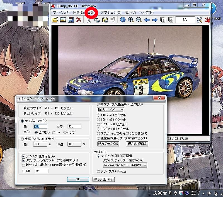This screenshot has width=223, height=197.
Task: Expand the Lanczos フィルター dropdown
Action: click(124, 165)
